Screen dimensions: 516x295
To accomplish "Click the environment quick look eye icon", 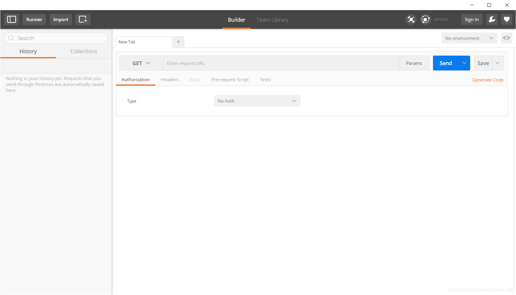I will 506,38.
